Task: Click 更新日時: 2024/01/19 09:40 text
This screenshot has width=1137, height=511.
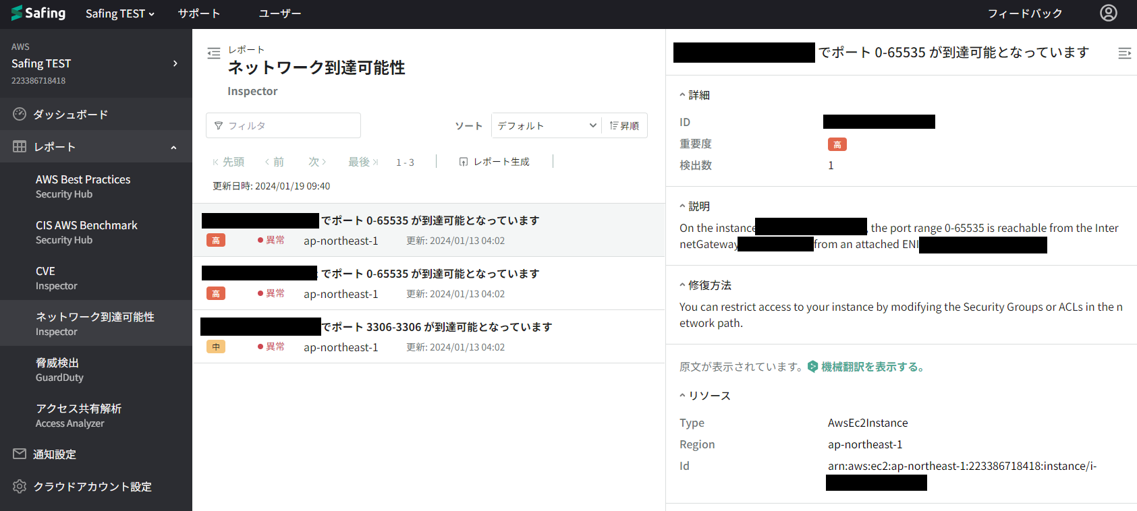Action: pyautogui.click(x=271, y=186)
